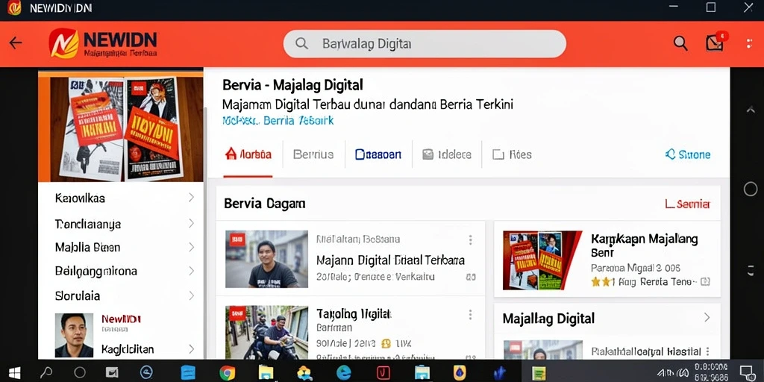Viewport: 764px width, 382px height.
Task: Click the taskbar clock
Action: [x=711, y=373]
